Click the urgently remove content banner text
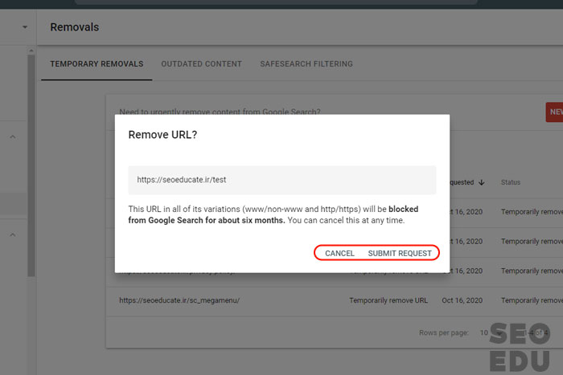Image resolution: width=563 pixels, height=375 pixels. [x=220, y=112]
